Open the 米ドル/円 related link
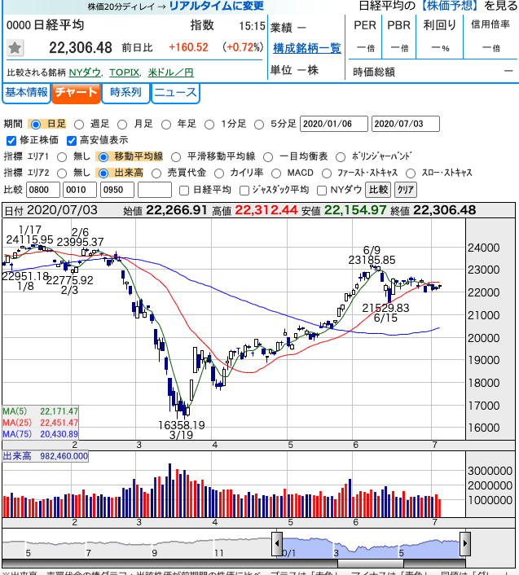 coord(170,72)
